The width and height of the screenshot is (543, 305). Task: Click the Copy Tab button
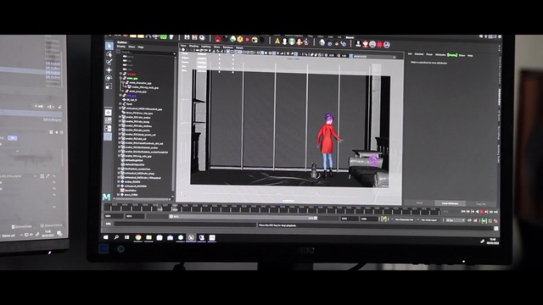481,203
